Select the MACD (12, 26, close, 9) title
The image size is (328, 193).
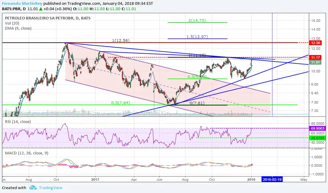point(26,153)
